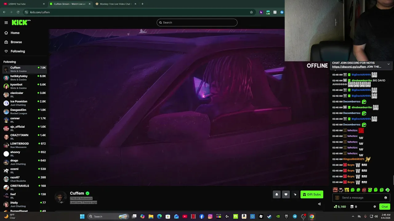The height and width of the screenshot is (221, 394).
Task: Open the chat shop icon showing 0
Action: [x=354, y=207]
